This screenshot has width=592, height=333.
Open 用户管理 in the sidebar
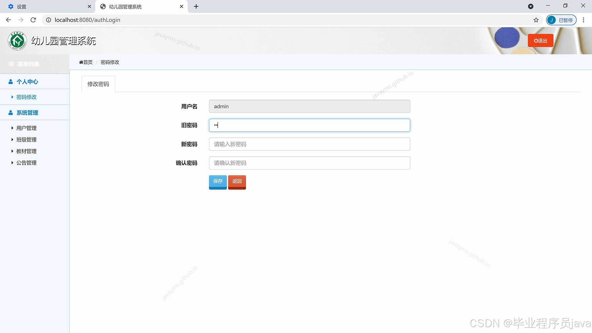27,128
